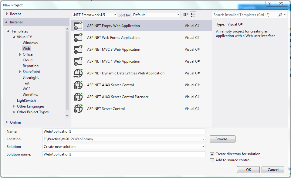Click the Solution name input field

[124, 154]
